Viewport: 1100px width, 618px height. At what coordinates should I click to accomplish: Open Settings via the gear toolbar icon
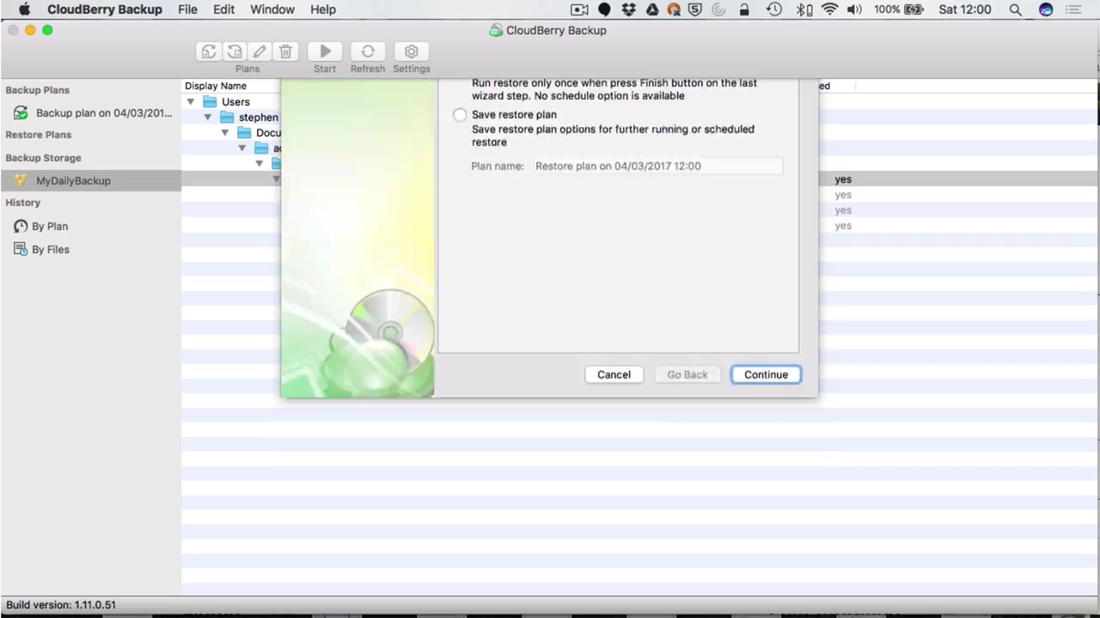click(412, 51)
